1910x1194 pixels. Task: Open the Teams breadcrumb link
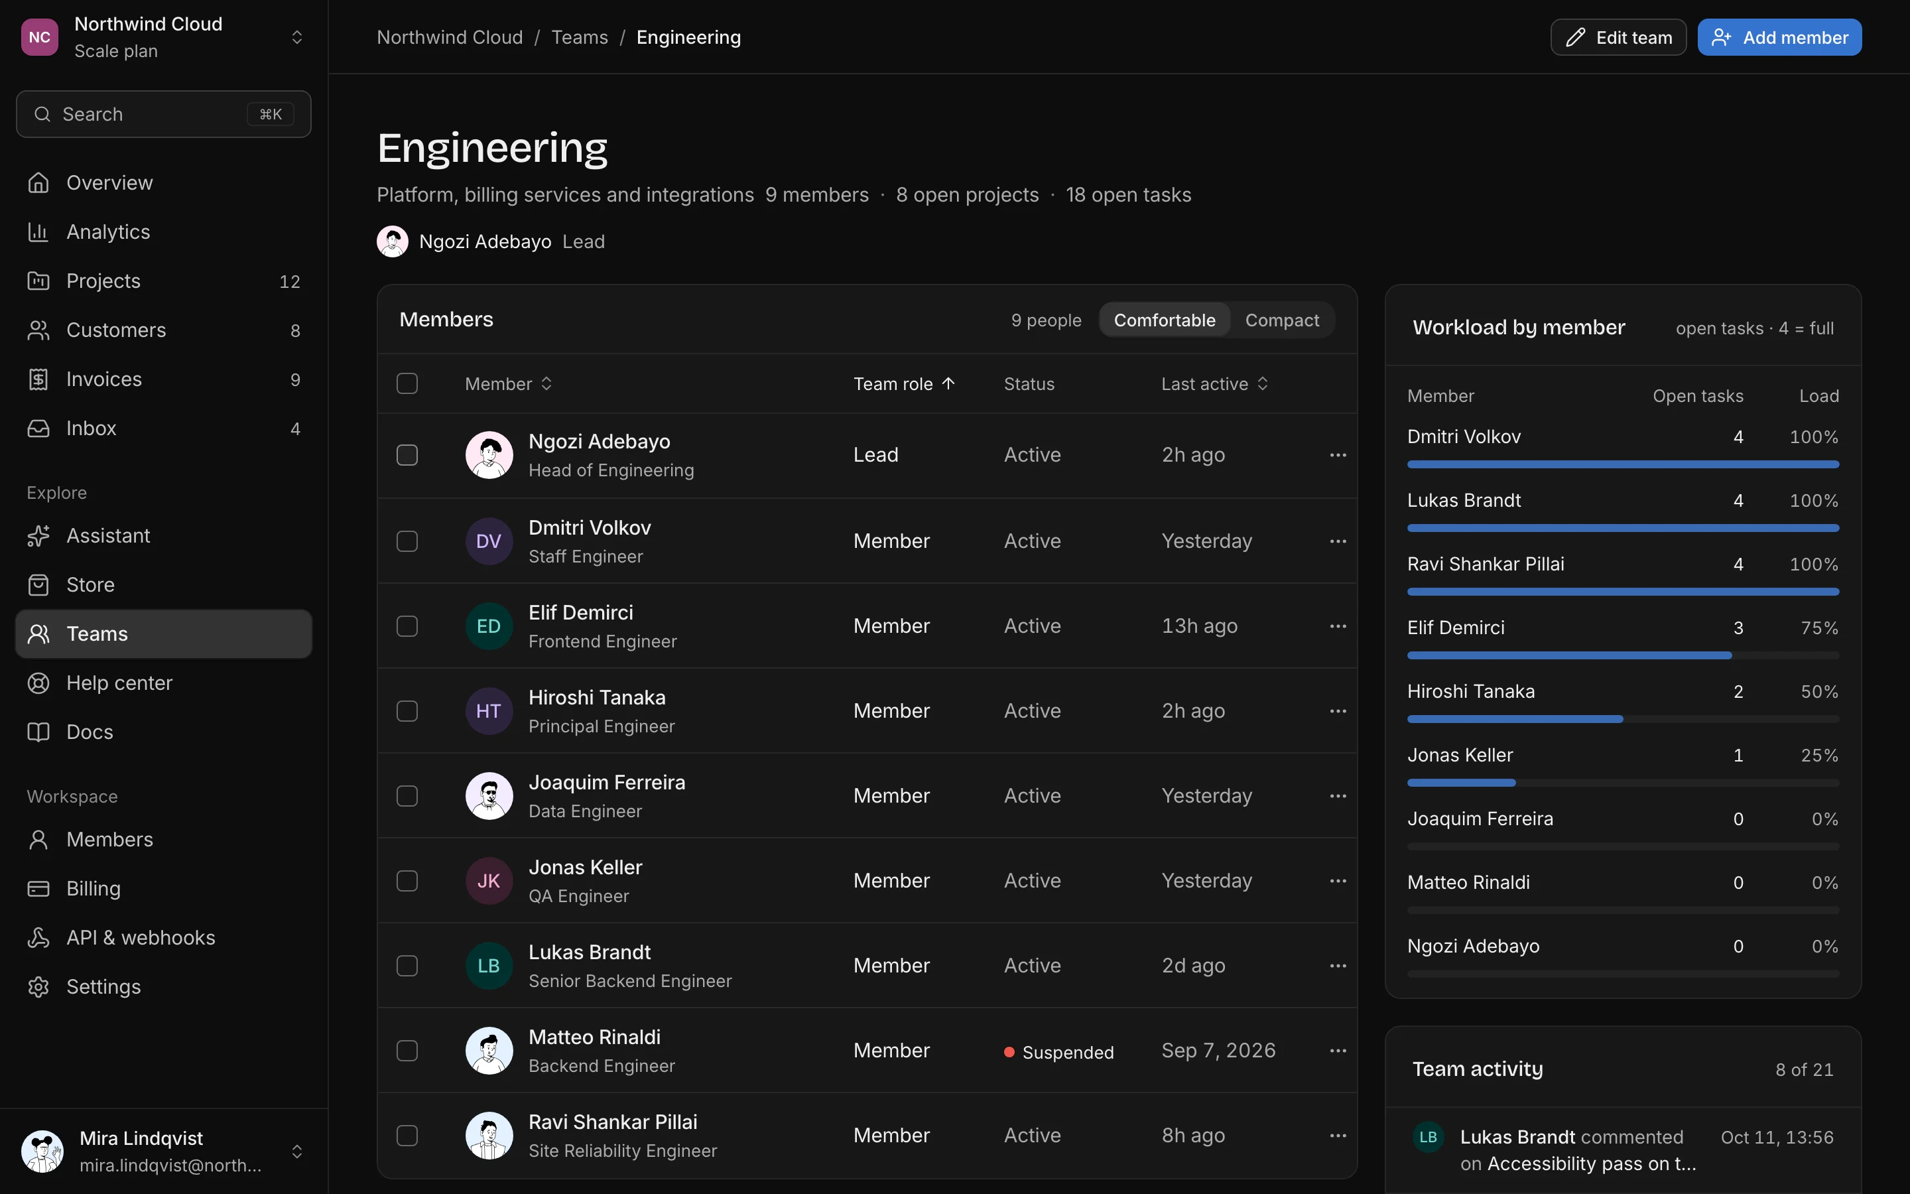(580, 37)
